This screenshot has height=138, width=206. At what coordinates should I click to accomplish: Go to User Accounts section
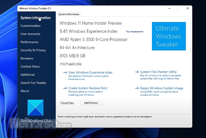point(30,34)
